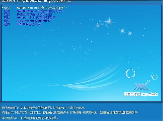The height and width of the screenshot is (121, 163).
Task: Return to WINDOWS启动菜单
Action: tap(28, 24)
